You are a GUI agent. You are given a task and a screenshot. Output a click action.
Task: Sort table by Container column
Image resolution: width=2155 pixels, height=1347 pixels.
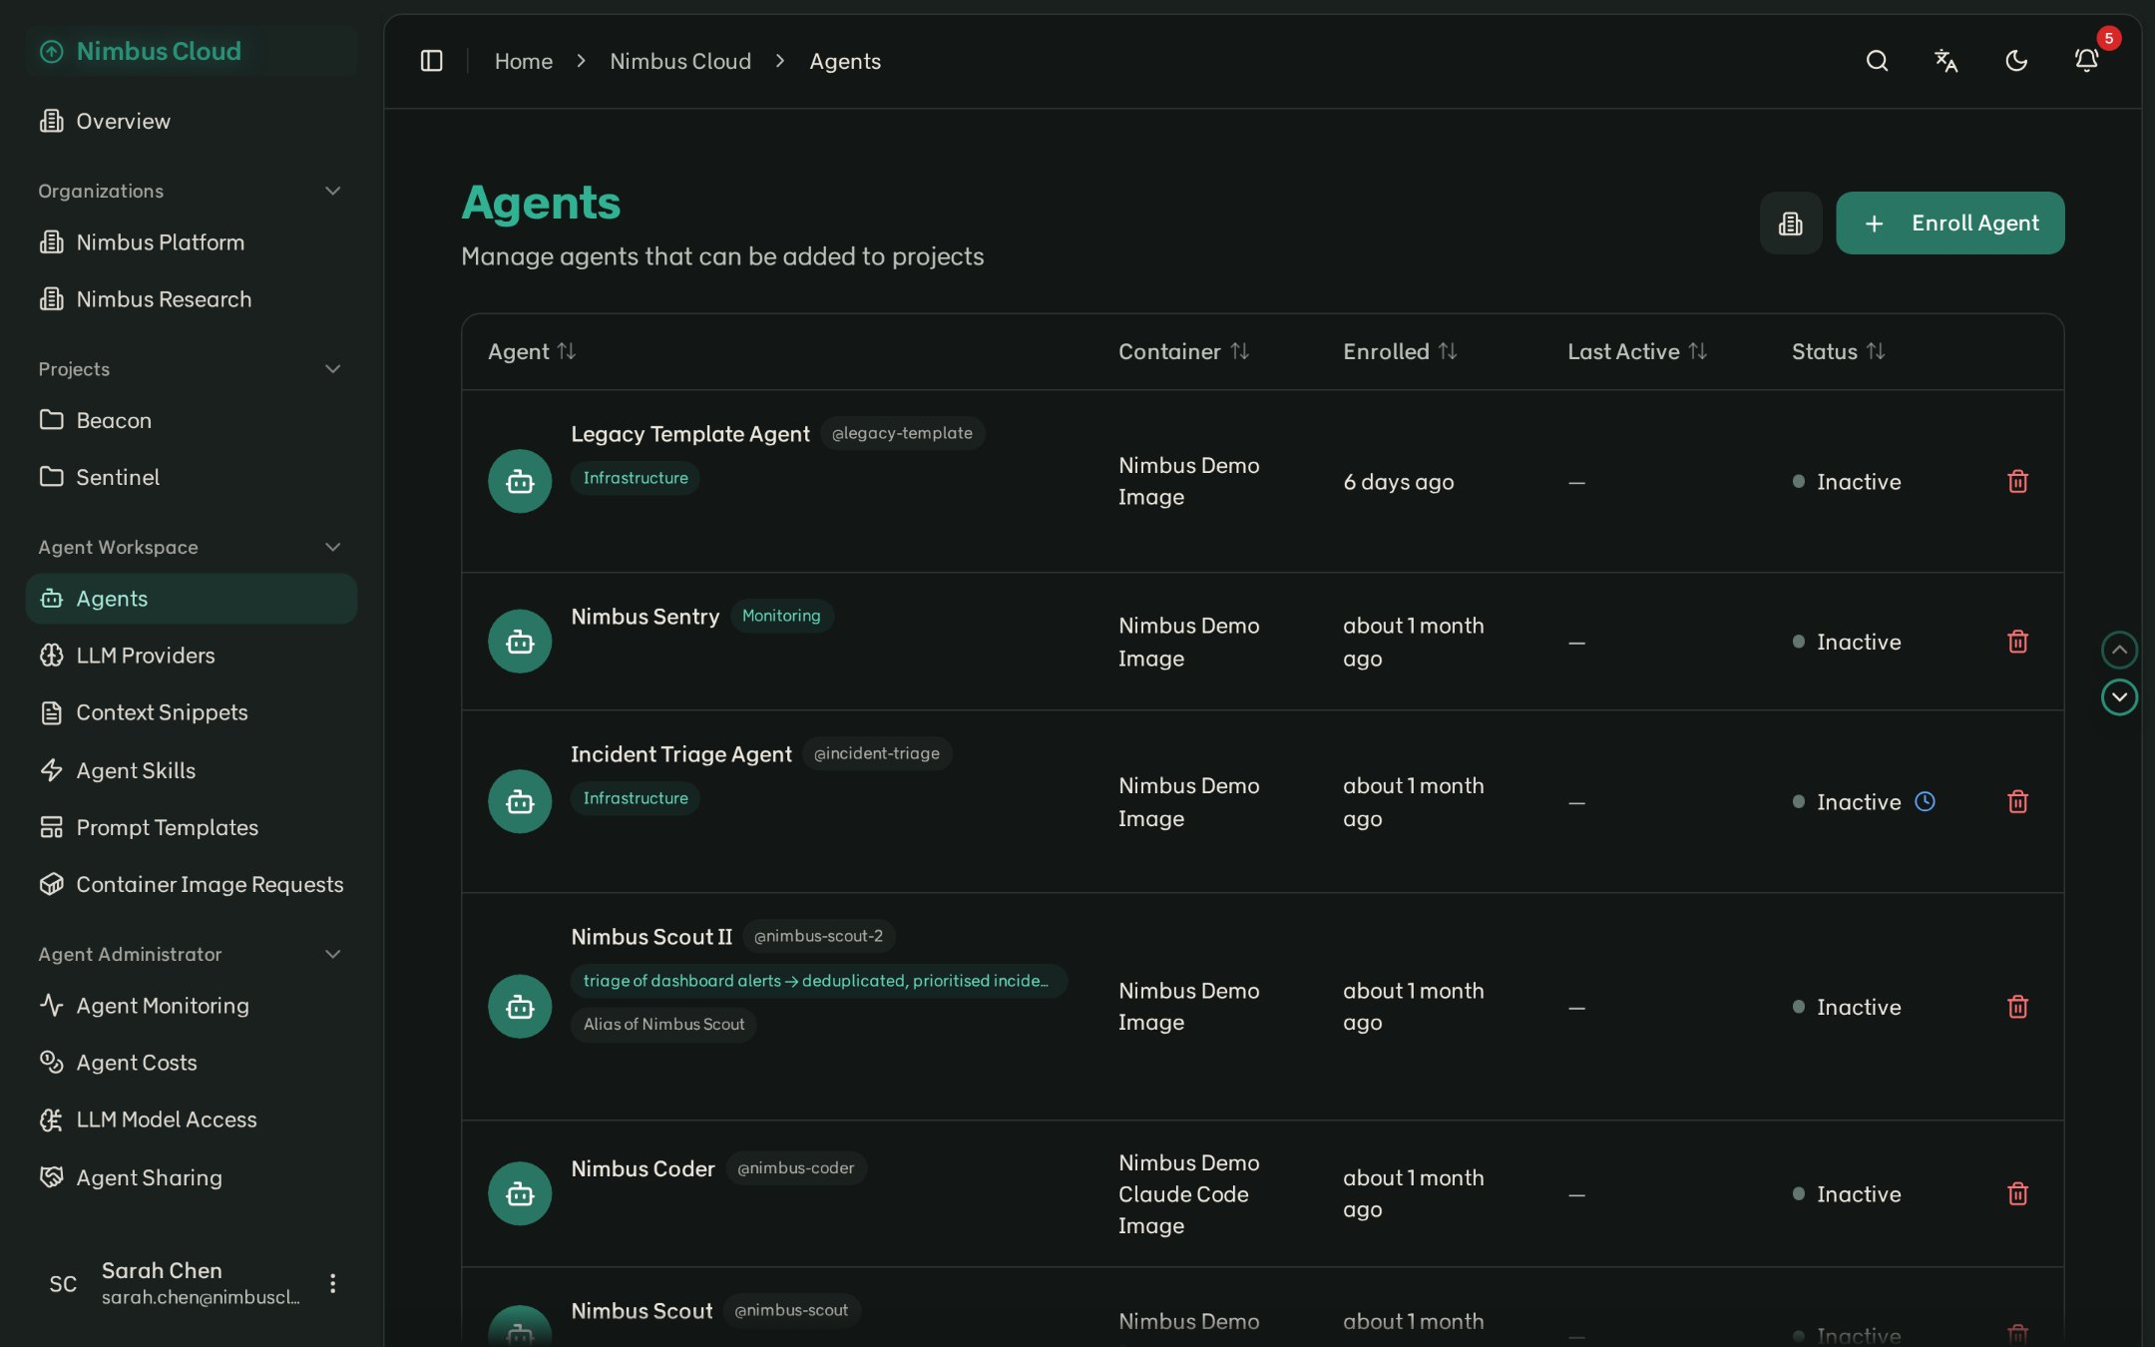coord(1183,351)
